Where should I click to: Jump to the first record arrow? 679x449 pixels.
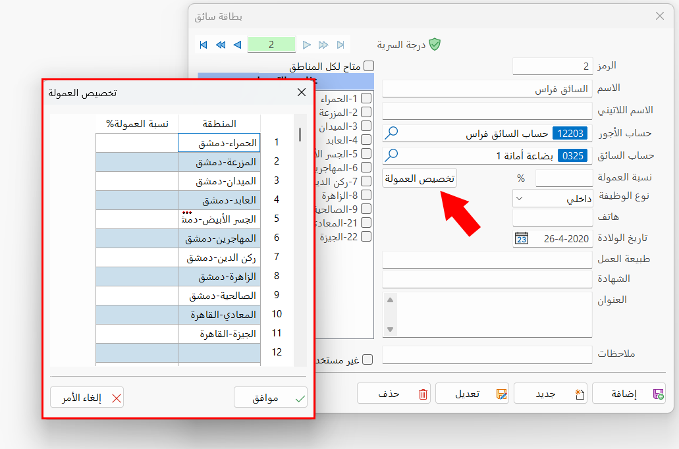203,45
